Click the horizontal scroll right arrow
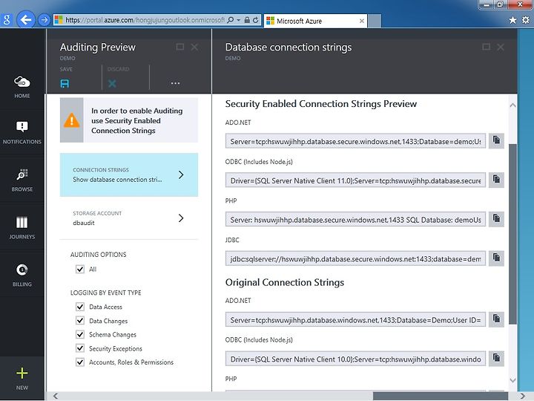 click(x=522, y=396)
